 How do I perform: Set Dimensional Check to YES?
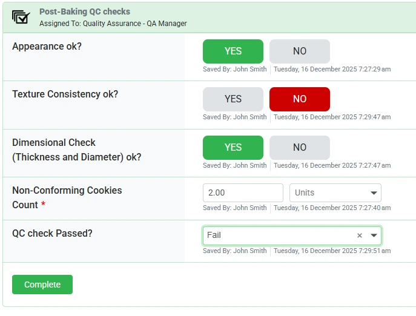(233, 148)
